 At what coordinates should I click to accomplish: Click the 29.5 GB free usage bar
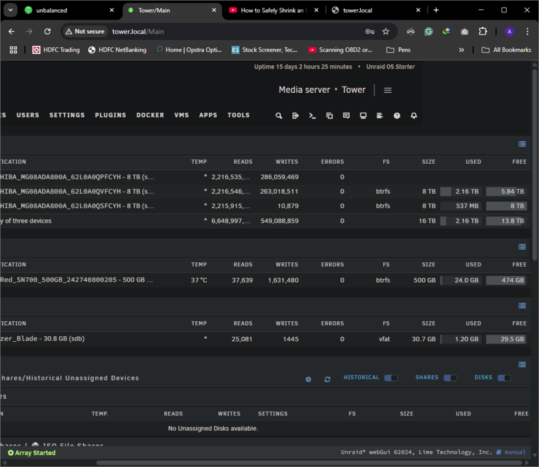pos(505,339)
